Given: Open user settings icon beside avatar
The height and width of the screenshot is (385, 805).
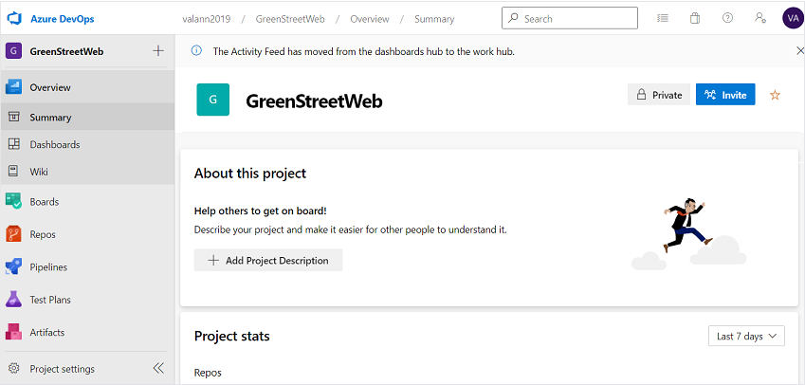Looking at the screenshot, I should click(760, 18).
